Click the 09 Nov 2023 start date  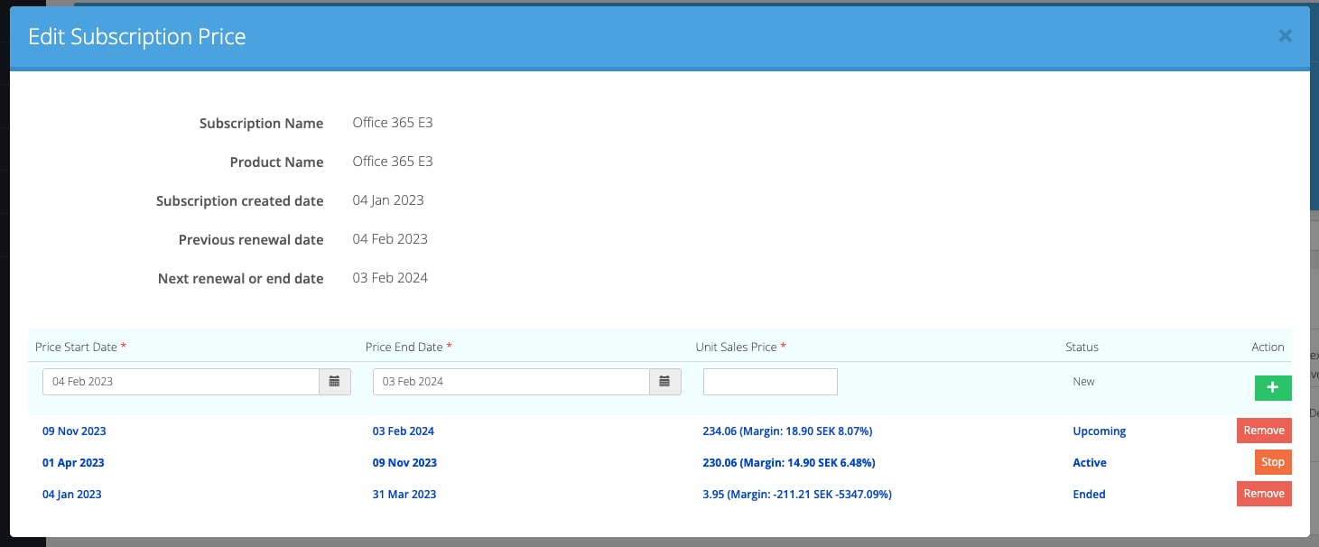[x=74, y=431]
